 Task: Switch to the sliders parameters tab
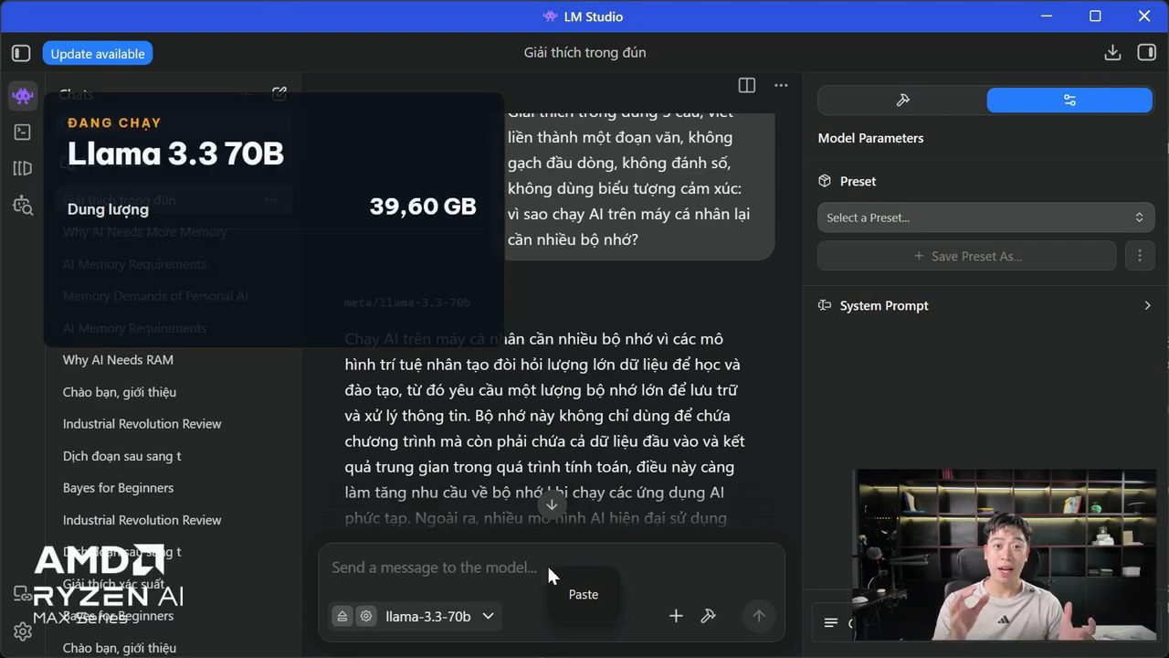[x=1069, y=101]
